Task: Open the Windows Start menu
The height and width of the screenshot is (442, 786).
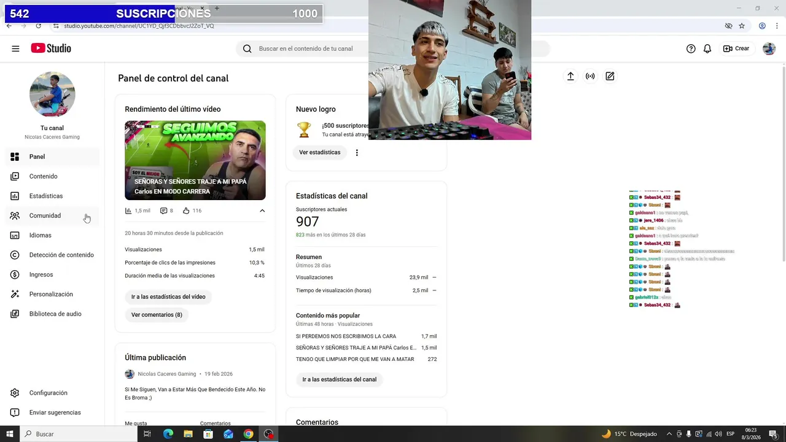Action: coord(10,434)
